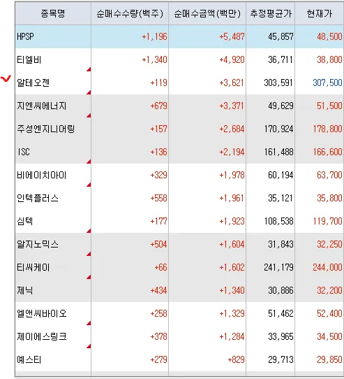Sort by the 종목명 column header

(53, 13)
